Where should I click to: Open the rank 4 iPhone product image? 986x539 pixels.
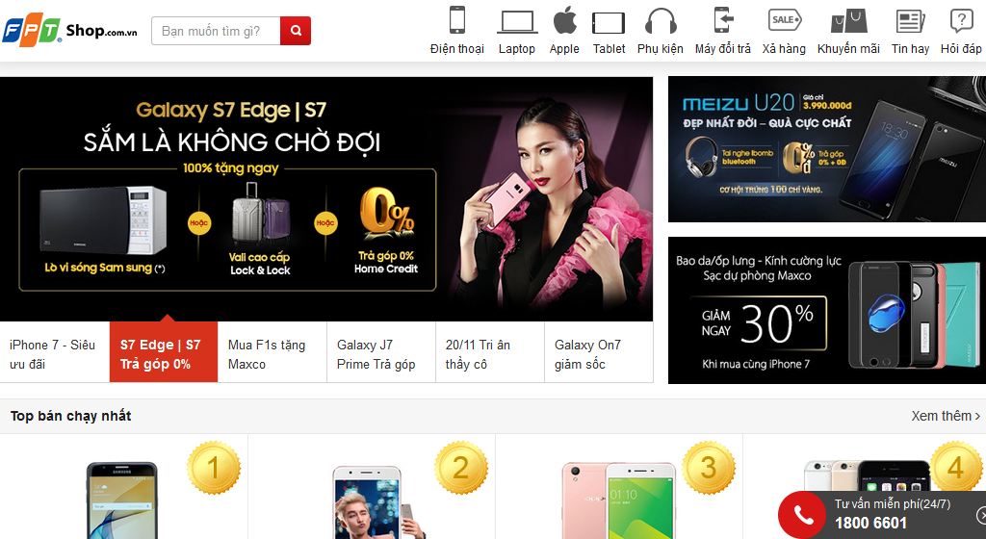867,475
